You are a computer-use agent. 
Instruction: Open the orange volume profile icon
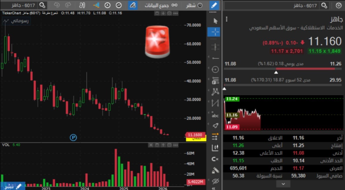pos(96,5)
